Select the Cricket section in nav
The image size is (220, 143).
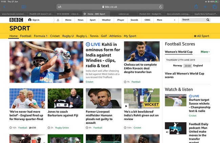click(55, 36)
